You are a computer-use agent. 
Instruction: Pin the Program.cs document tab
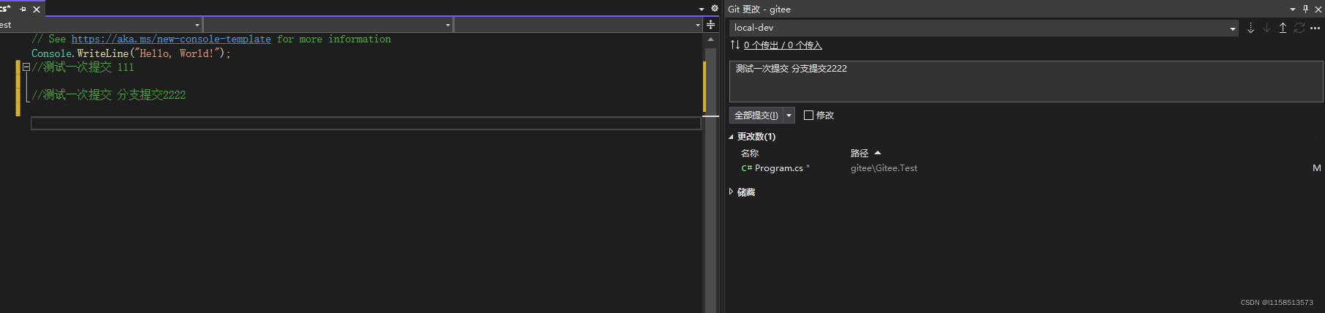coord(23,10)
